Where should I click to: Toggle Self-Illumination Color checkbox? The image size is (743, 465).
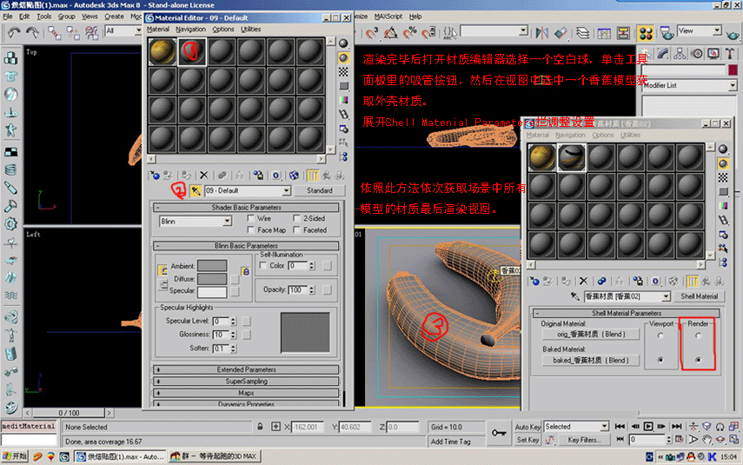coord(263,265)
